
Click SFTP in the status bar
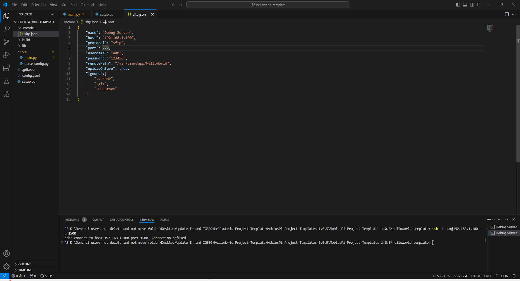[x=46, y=276]
